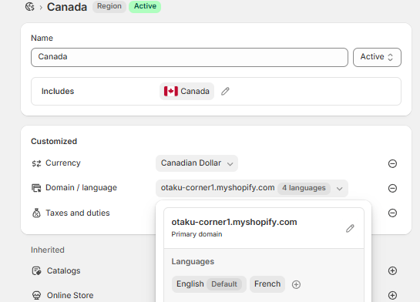This screenshot has width=420, height=302.
Task: Edit included countries with the pencil icon
Action: pyautogui.click(x=225, y=92)
